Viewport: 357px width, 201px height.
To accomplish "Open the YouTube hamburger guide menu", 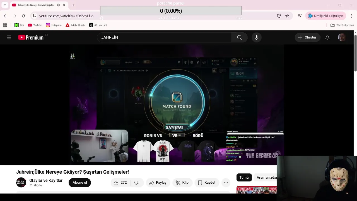I will (9, 37).
